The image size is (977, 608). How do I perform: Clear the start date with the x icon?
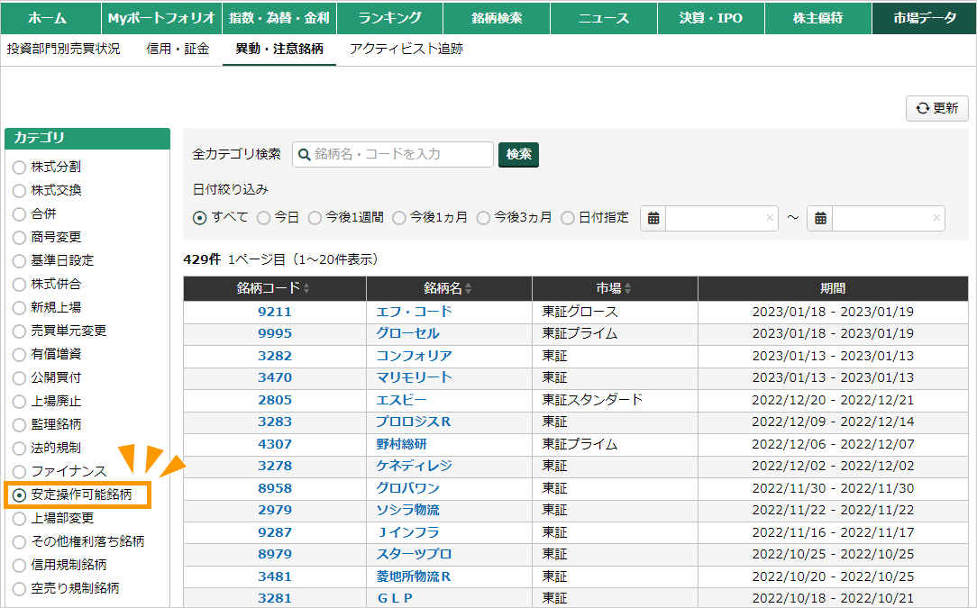pos(769,218)
